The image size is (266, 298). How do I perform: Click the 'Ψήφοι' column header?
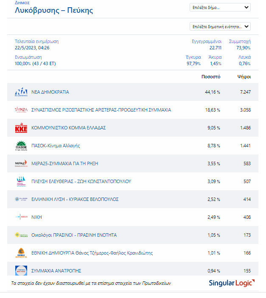244,77
